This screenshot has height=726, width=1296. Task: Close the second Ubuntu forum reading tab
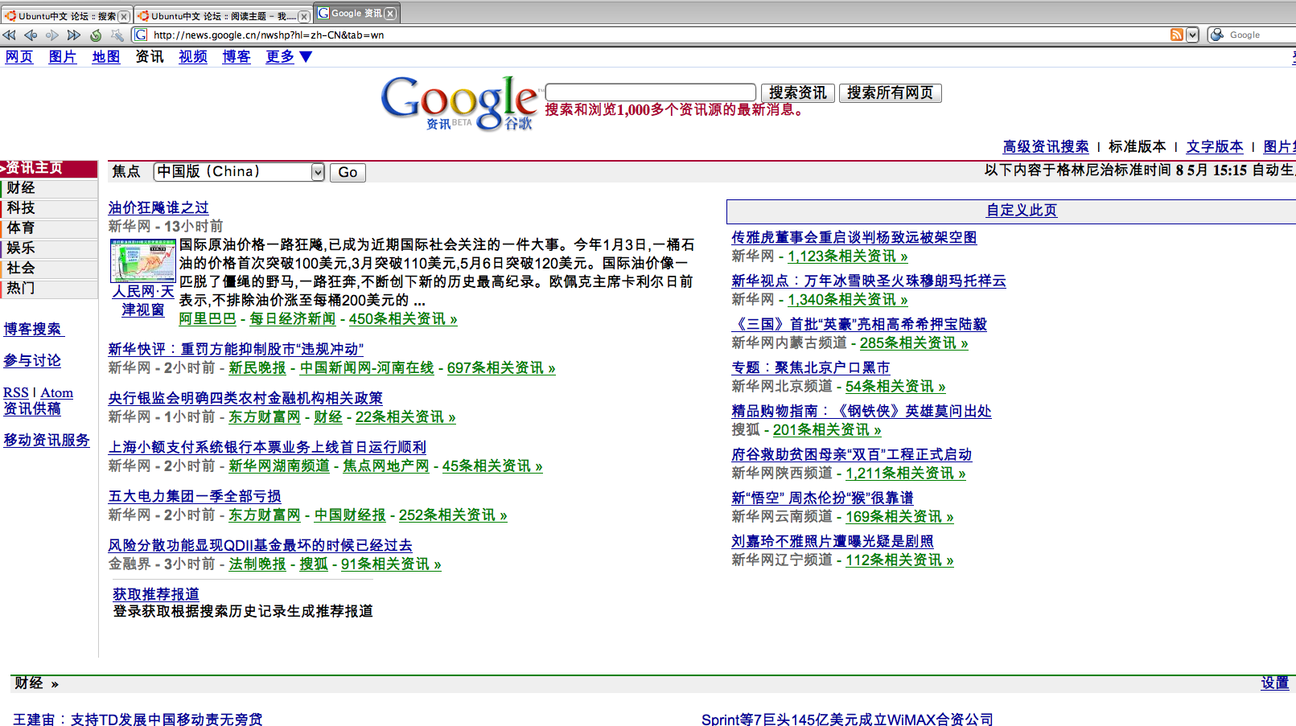[x=304, y=16]
